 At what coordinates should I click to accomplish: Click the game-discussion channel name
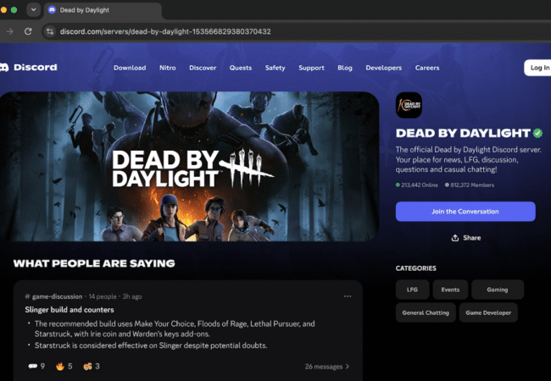pos(57,296)
